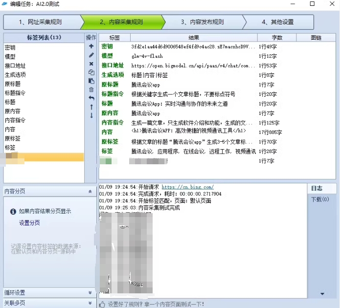
Task: Click the 原标签 result prompt text
Action: tap(192, 142)
